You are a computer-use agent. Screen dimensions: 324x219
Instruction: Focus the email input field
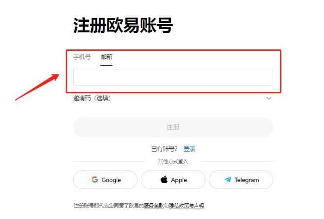(173, 77)
